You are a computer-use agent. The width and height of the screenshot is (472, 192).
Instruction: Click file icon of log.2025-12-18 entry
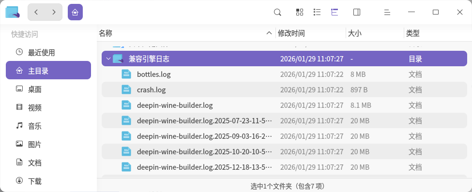[x=126, y=167]
